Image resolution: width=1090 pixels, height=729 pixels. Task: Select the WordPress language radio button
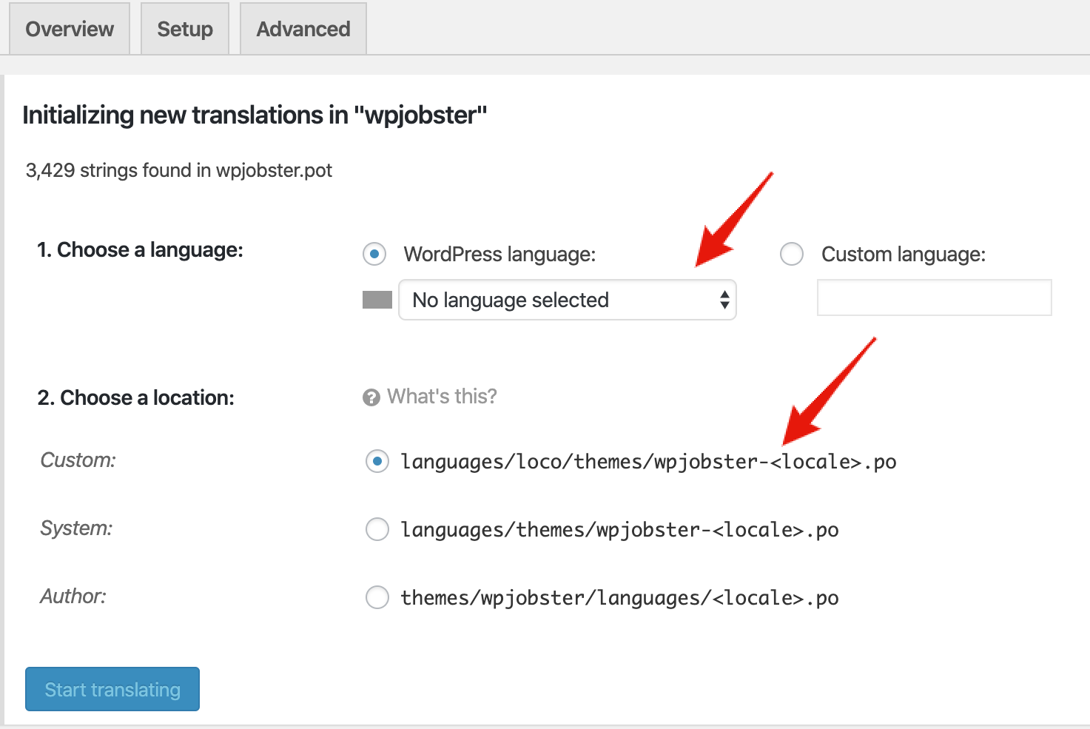point(374,255)
